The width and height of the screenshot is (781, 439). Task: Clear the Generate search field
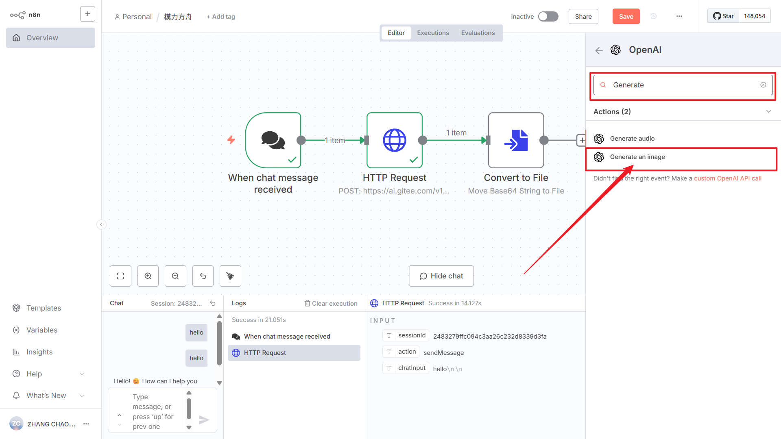point(763,85)
